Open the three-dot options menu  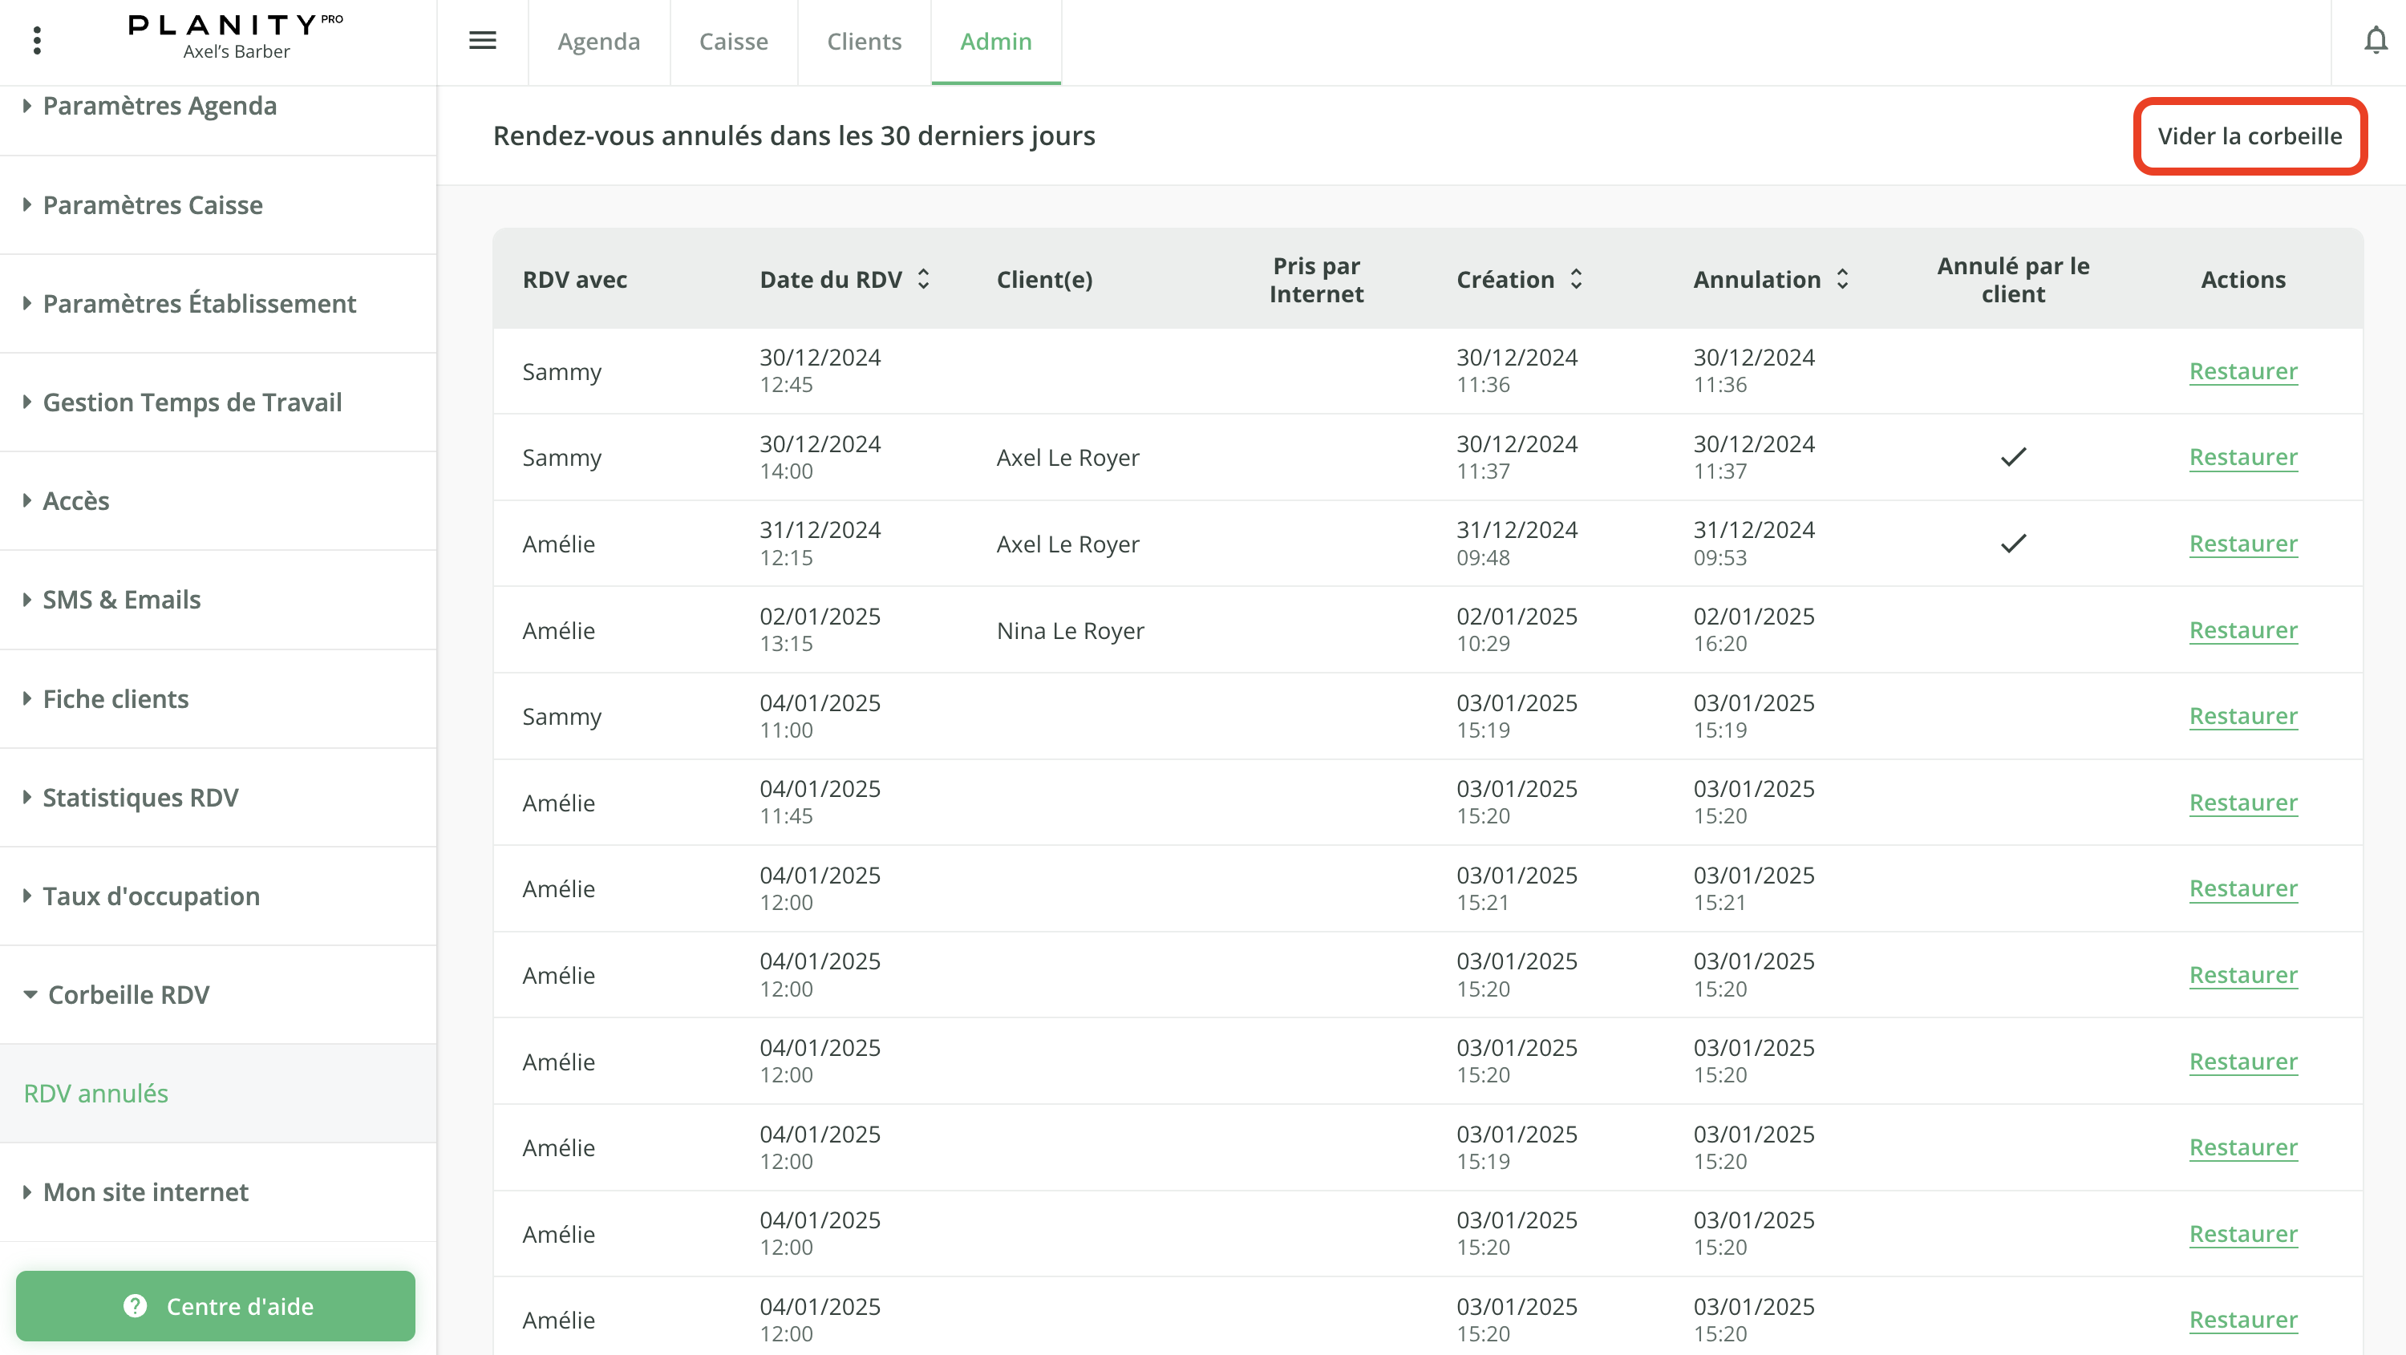pyautogui.click(x=36, y=41)
